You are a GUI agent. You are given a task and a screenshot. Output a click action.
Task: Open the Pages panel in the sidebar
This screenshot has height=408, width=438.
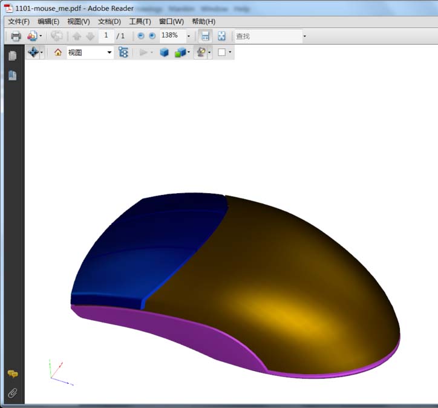[x=12, y=56]
